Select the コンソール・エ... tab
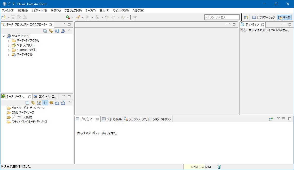 tap(45, 97)
